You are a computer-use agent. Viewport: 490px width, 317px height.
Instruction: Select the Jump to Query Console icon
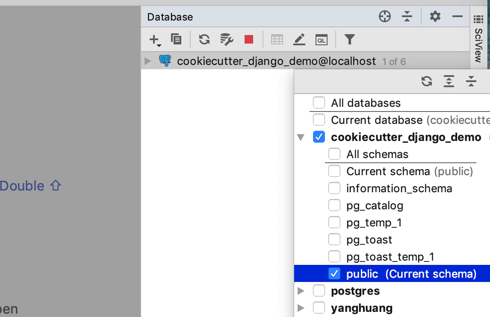pyautogui.click(x=322, y=39)
